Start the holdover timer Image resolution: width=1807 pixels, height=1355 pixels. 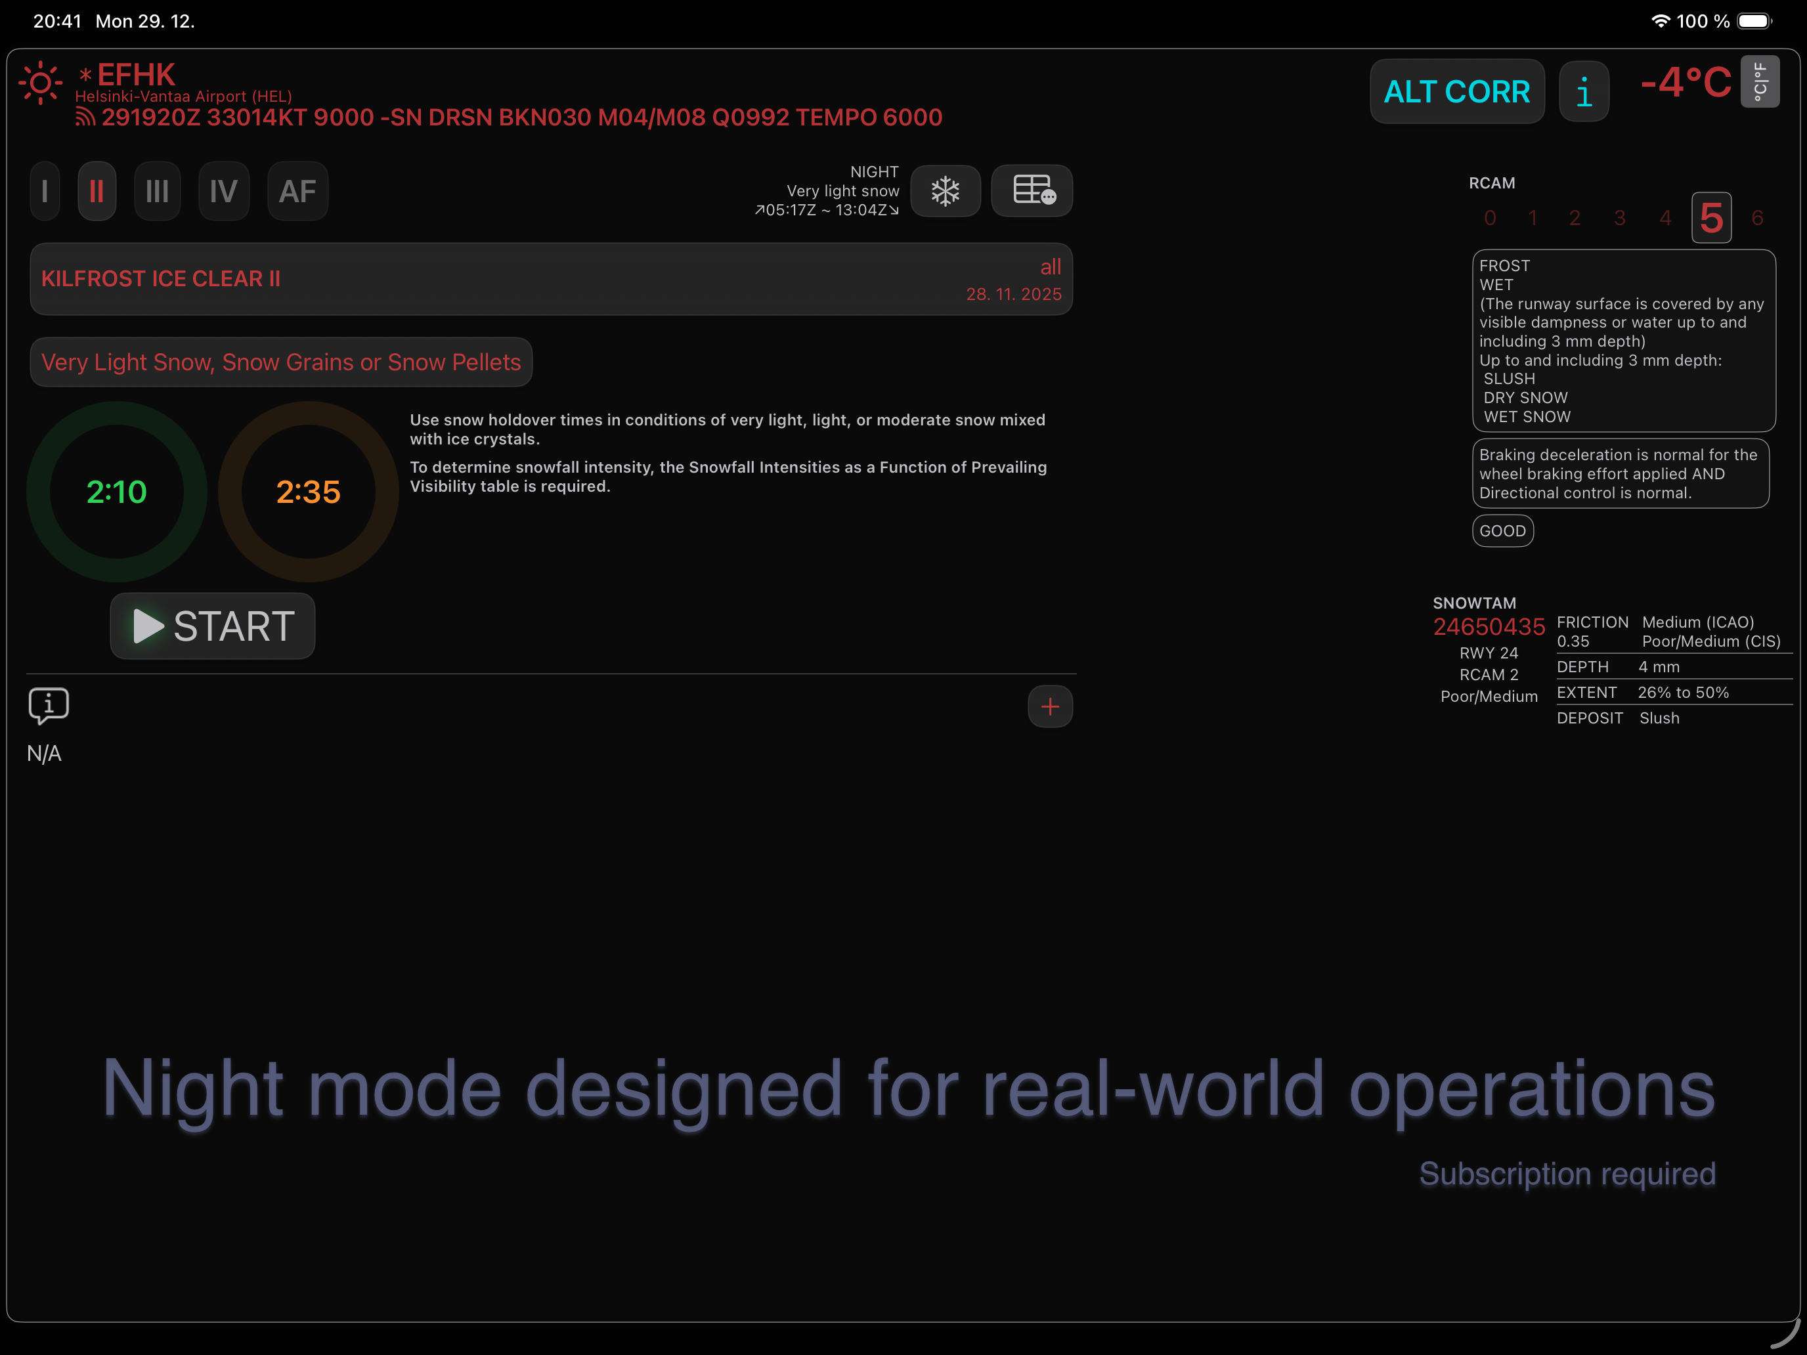(x=212, y=626)
